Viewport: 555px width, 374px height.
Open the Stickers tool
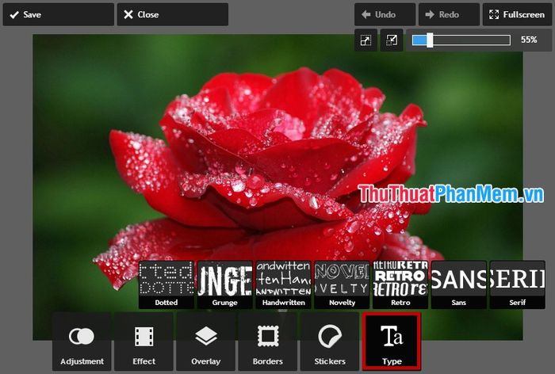pos(330,342)
